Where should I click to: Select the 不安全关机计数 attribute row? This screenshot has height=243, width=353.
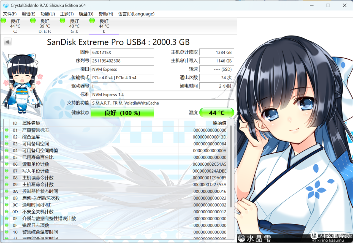[x=116, y=212]
